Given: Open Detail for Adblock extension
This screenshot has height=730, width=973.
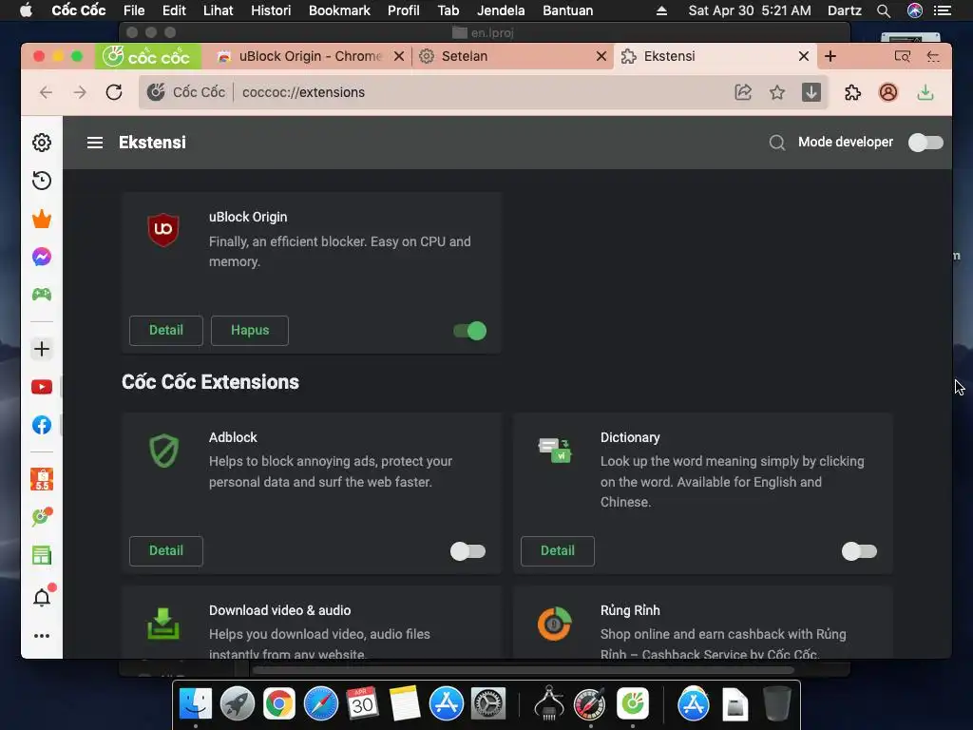Looking at the screenshot, I should pos(165,550).
